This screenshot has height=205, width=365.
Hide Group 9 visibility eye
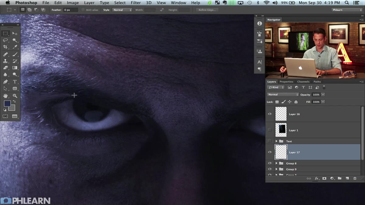tap(269, 169)
